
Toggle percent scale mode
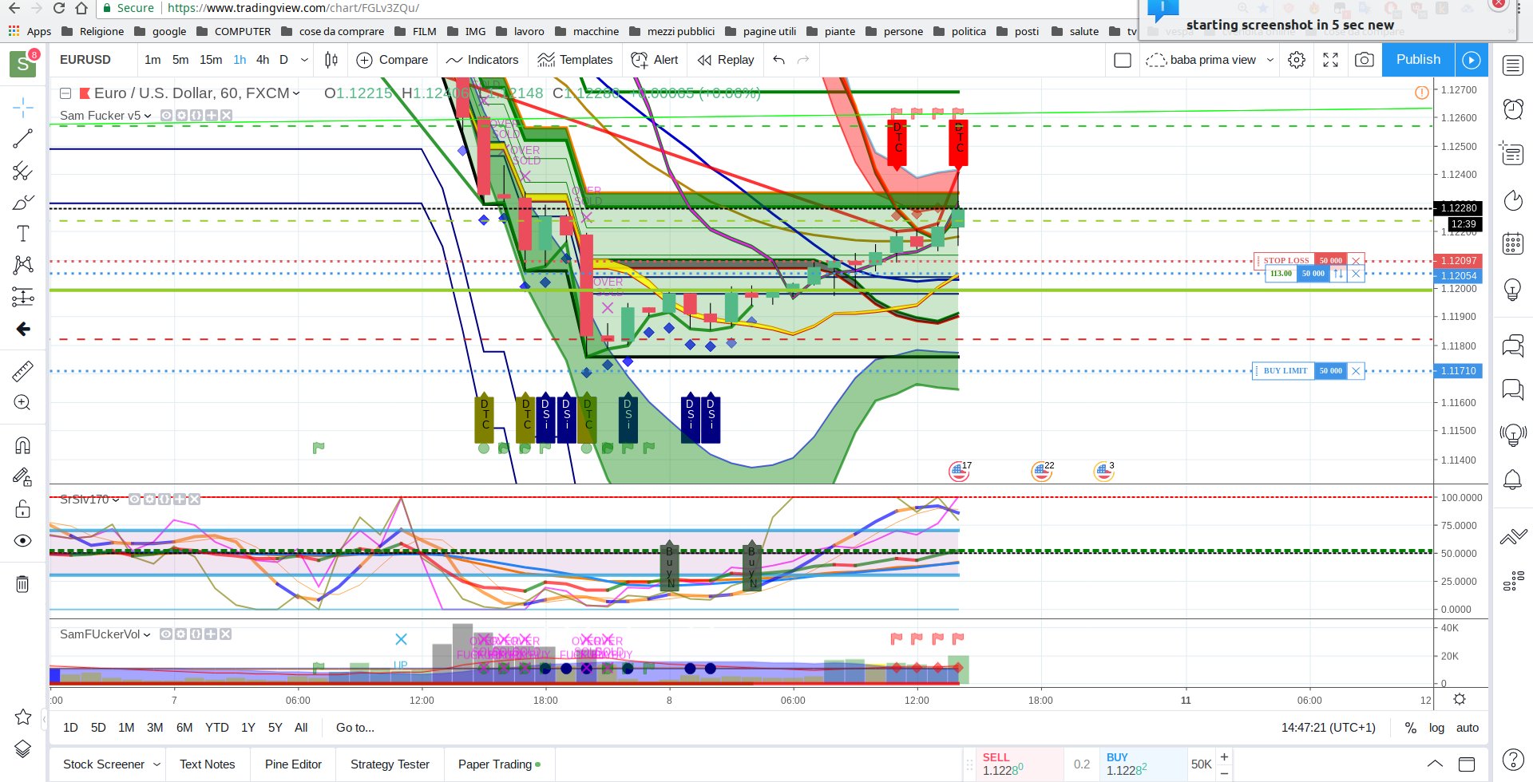click(1411, 728)
